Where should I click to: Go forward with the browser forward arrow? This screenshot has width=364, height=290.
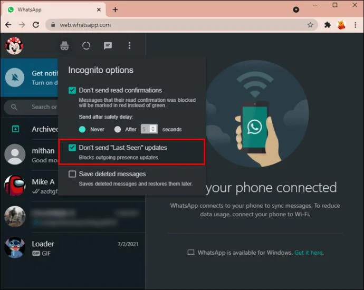pyautogui.click(x=22, y=25)
